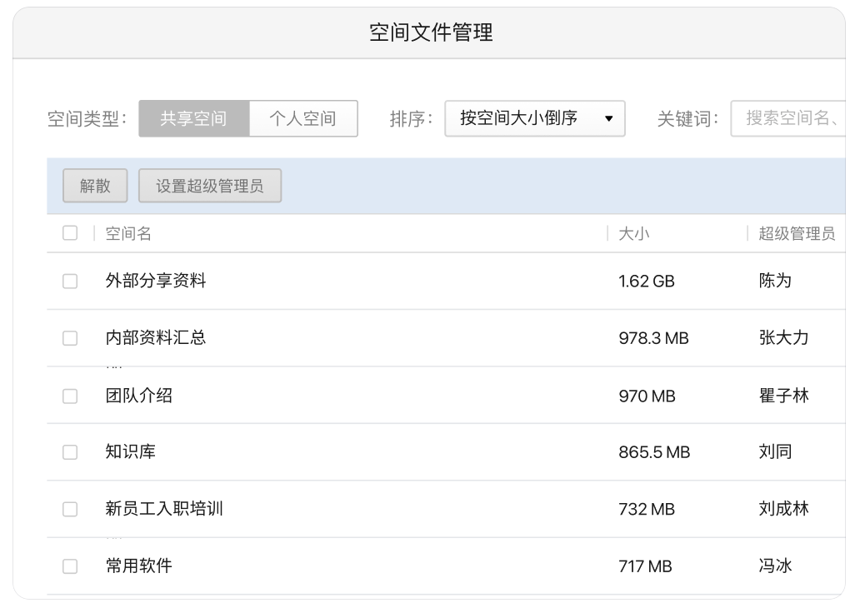Open the 内部资料汇总 space name
855x613 pixels.
(x=156, y=338)
